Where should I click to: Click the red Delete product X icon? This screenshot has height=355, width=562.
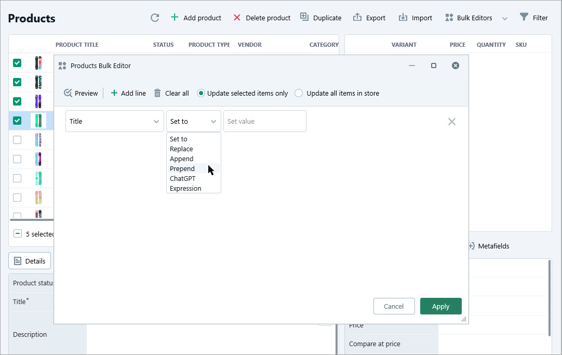[236, 18]
